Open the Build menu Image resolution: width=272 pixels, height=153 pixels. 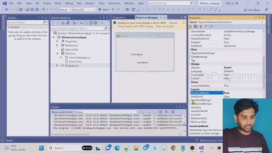pos(58,3)
